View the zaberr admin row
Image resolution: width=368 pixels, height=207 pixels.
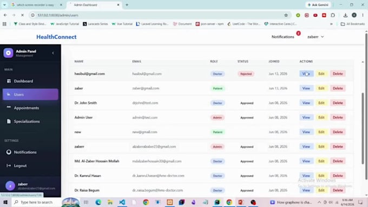tap(306, 146)
